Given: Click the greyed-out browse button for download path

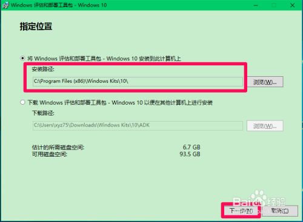Looking at the screenshot, I should coord(265,126).
